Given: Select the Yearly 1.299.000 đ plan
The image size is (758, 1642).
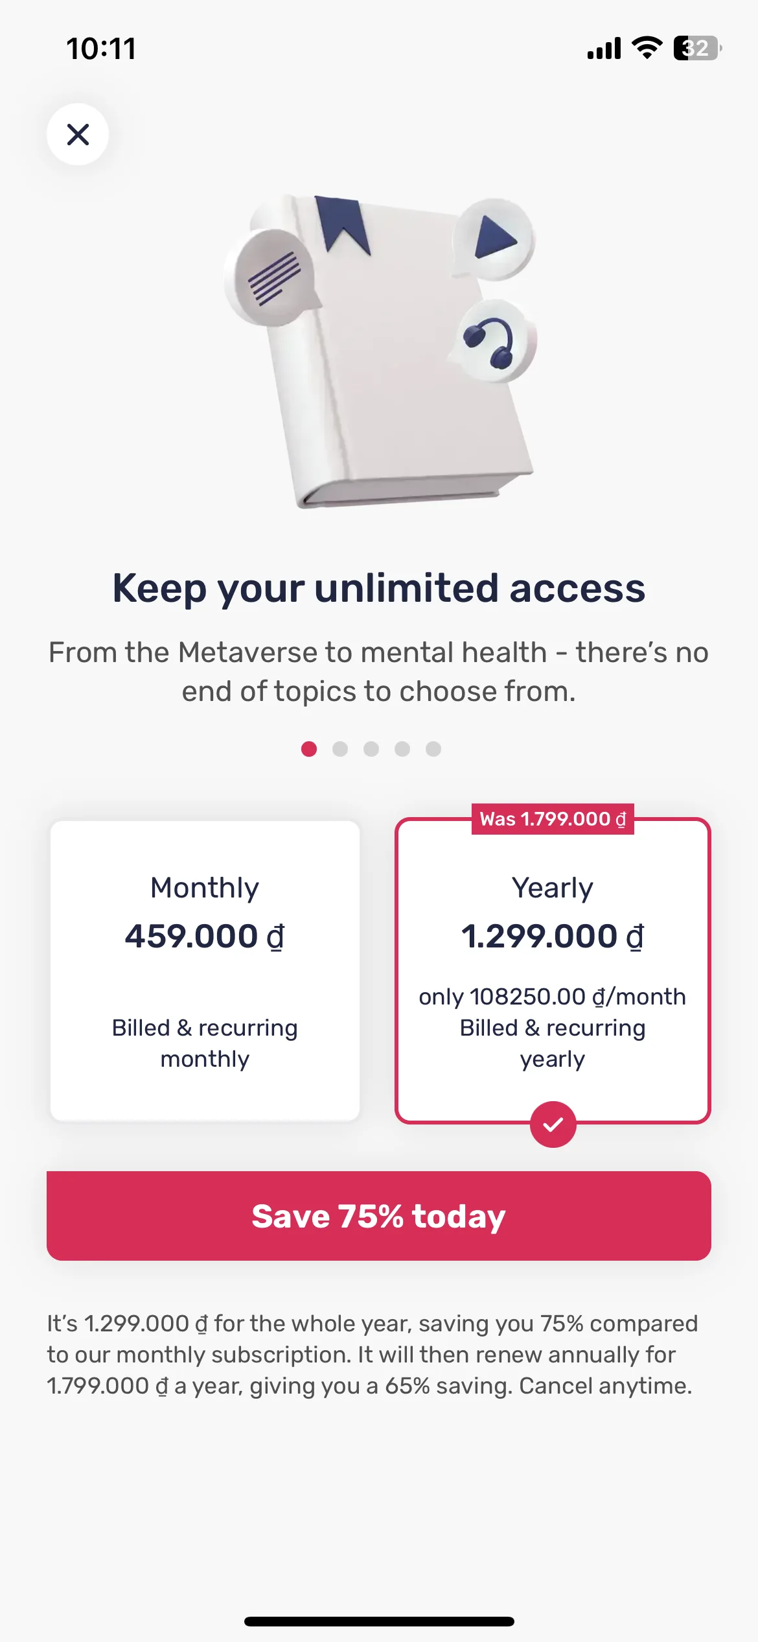Looking at the screenshot, I should pos(553,971).
